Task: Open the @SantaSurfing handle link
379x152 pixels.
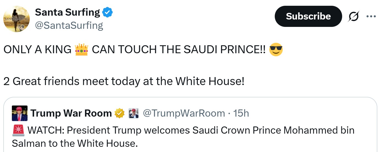Action: [69, 26]
